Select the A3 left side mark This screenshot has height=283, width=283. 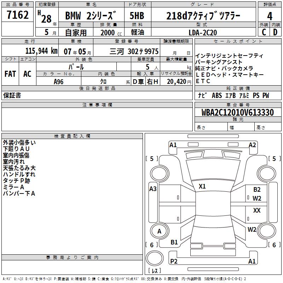[153, 189]
